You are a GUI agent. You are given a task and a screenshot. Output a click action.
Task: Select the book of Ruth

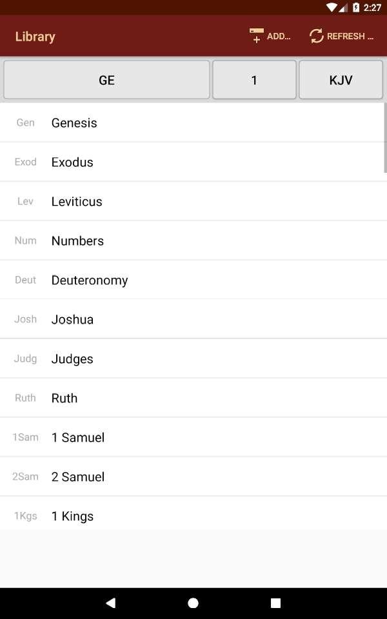click(64, 398)
